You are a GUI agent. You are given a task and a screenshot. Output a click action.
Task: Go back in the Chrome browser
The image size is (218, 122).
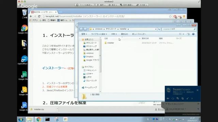(31, 16)
